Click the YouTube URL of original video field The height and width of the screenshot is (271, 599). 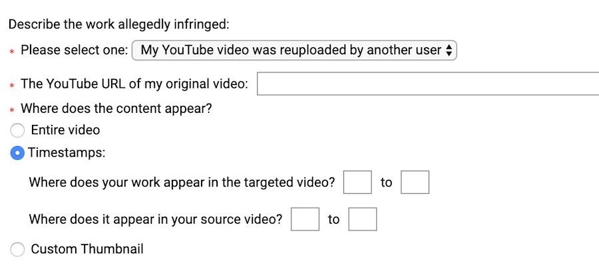[x=427, y=84]
